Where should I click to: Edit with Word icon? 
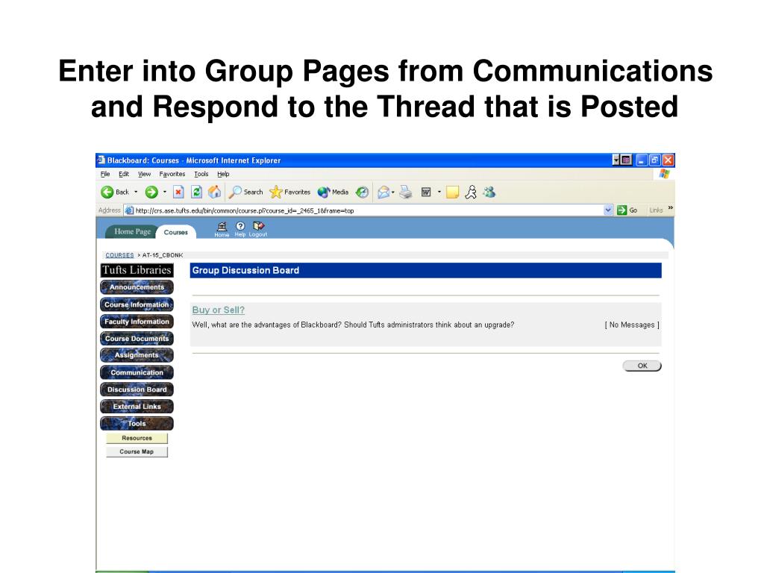(426, 192)
